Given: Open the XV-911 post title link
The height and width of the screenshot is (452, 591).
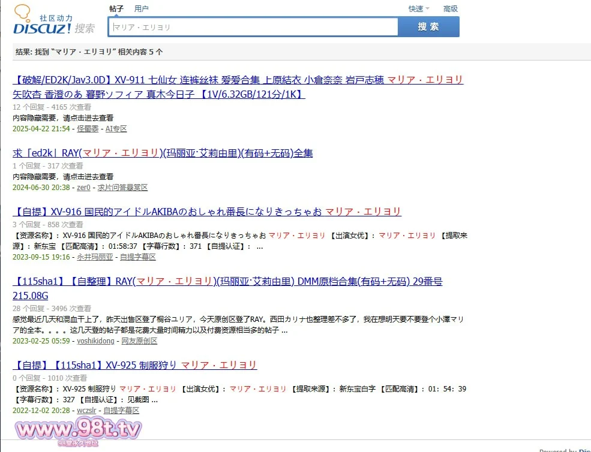Looking at the screenshot, I should [238, 80].
